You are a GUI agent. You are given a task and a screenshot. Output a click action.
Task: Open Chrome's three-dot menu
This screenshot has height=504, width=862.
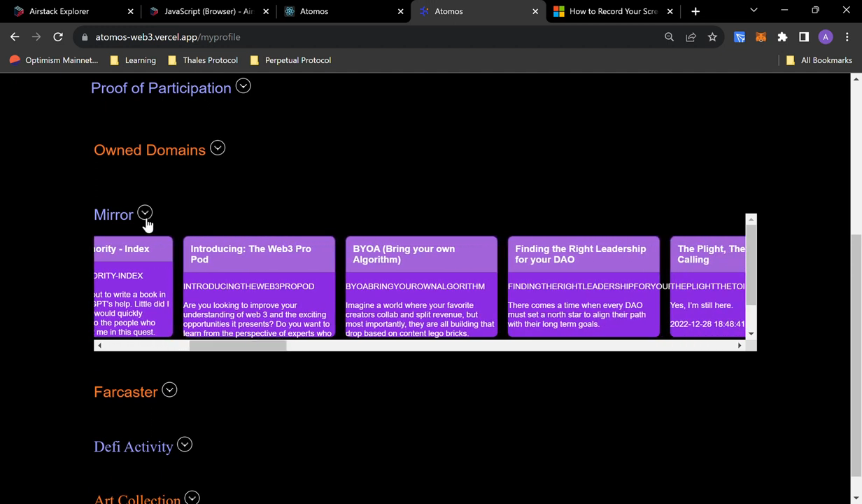pyautogui.click(x=847, y=37)
